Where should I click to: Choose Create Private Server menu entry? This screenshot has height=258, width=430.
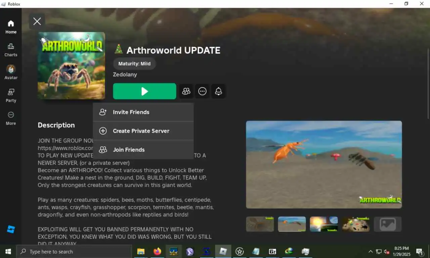point(143,131)
